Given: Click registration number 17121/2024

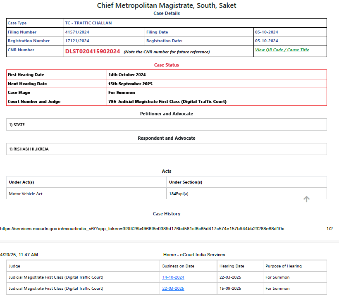Looking at the screenshot, I should 77,41.
